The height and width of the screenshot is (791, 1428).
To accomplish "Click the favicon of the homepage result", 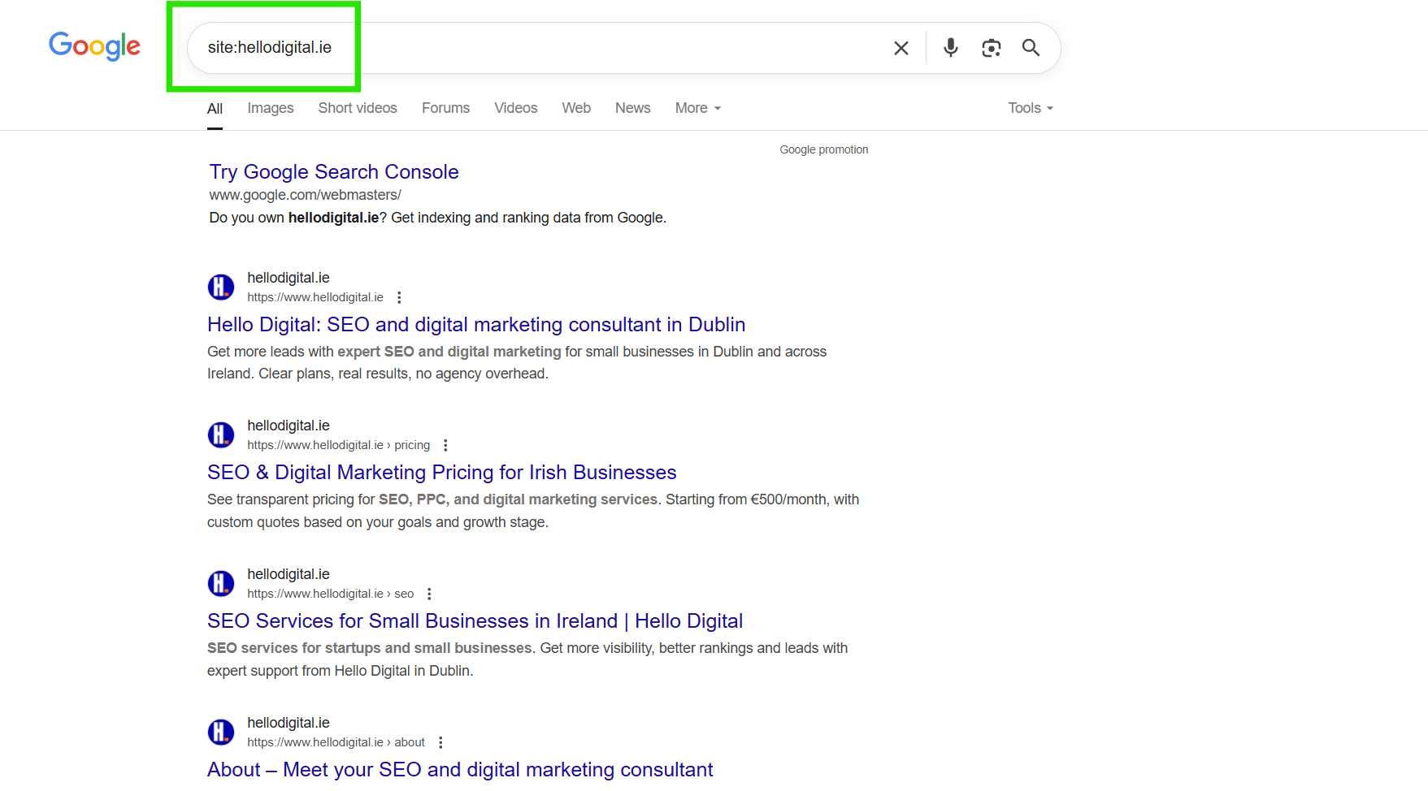I will point(221,287).
